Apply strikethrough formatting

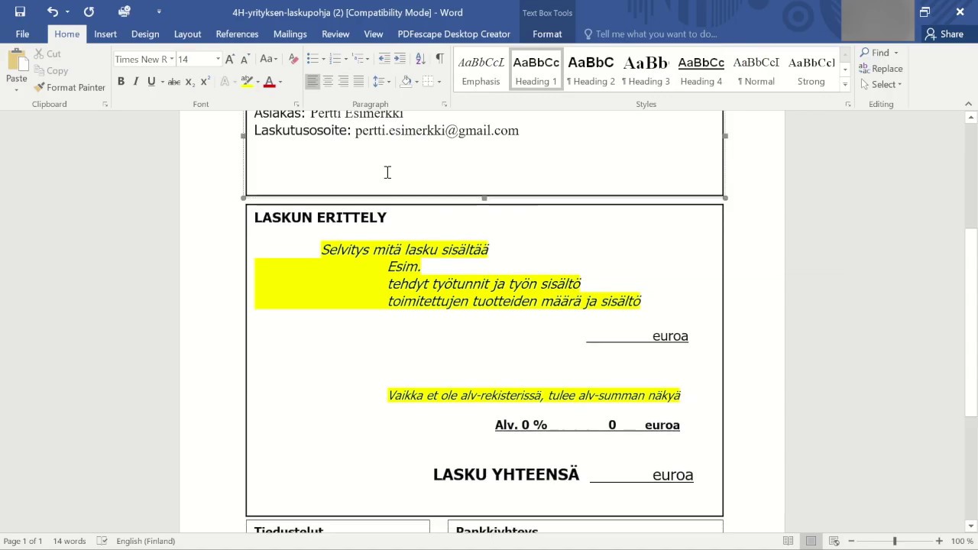(x=173, y=82)
